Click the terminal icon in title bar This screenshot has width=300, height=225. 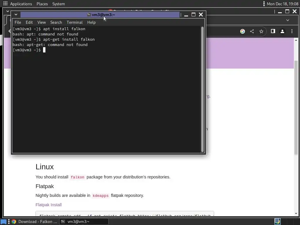[89, 14]
